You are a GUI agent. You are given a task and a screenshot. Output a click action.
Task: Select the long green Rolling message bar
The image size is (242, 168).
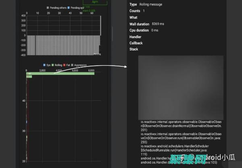tap(60, 74)
